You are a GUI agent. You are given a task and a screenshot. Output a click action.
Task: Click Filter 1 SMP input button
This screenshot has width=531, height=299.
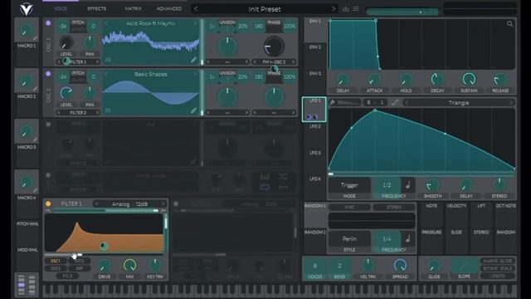point(80,268)
